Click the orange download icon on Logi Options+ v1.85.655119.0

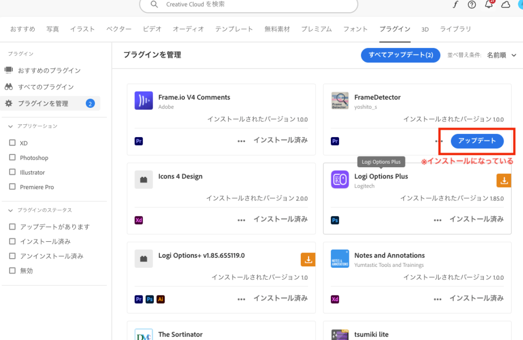pos(308,260)
